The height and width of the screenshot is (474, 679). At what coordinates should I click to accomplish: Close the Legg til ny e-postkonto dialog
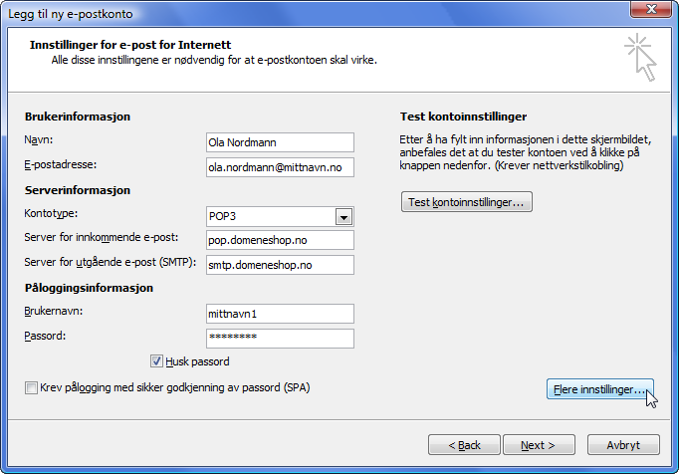pos(652,11)
